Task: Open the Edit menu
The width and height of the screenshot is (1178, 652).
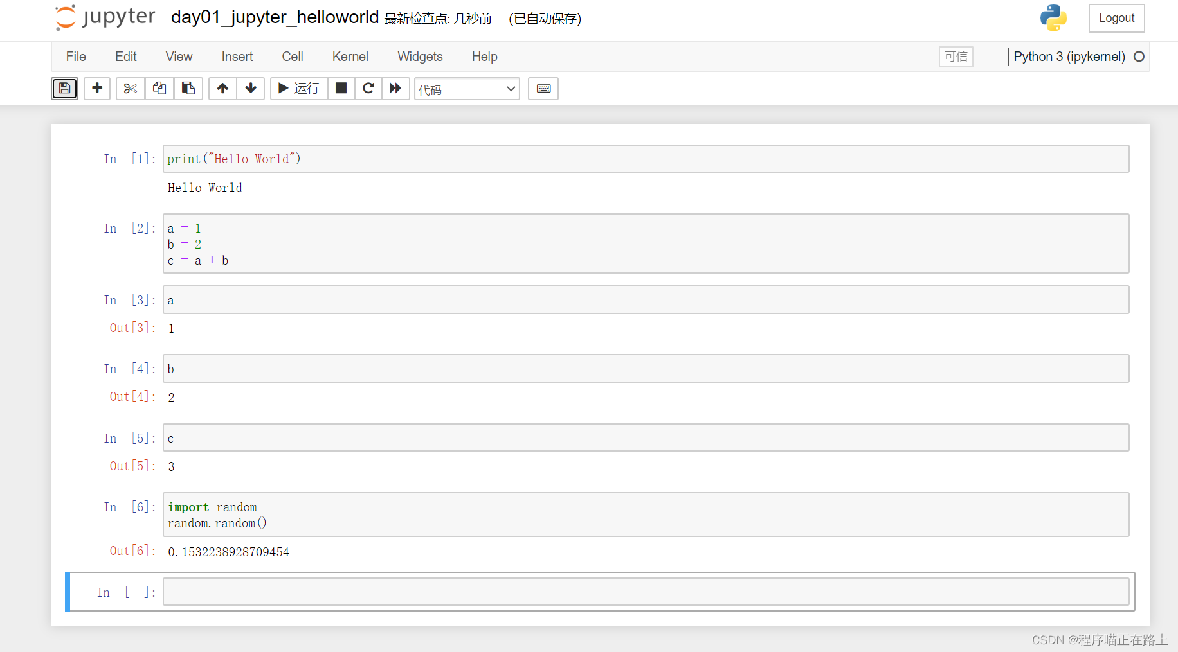Action: [126, 57]
